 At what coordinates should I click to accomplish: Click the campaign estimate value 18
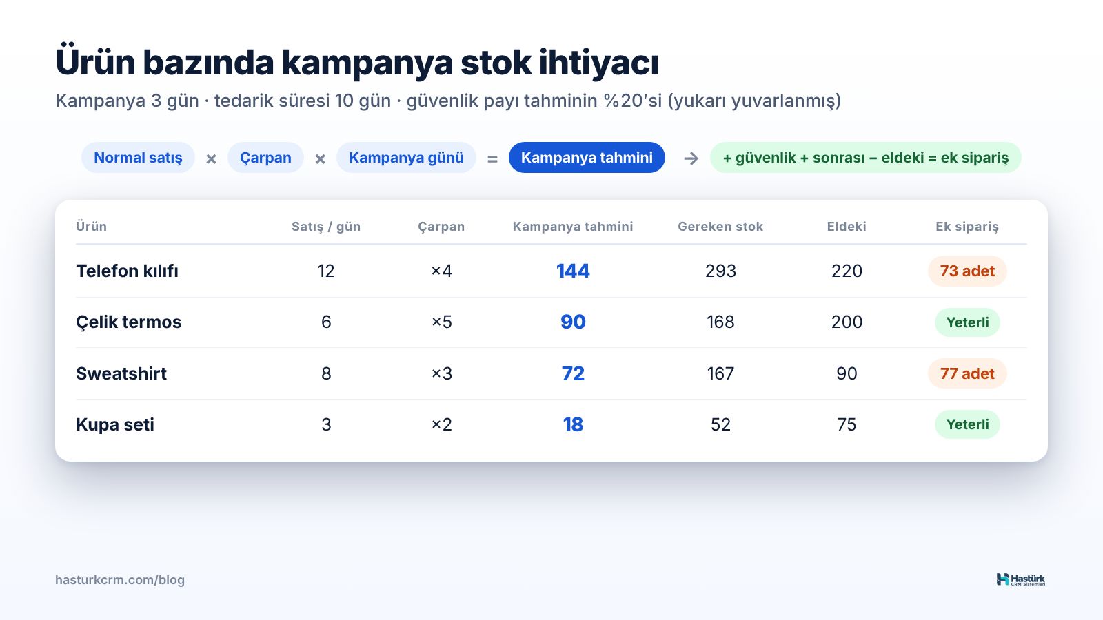[573, 424]
